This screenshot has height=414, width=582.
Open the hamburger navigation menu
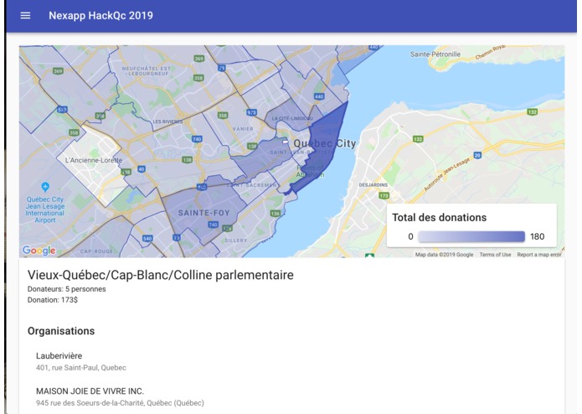[25, 16]
